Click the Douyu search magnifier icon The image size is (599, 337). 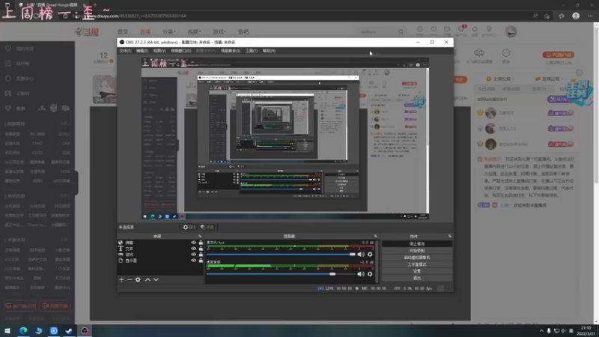(401, 31)
